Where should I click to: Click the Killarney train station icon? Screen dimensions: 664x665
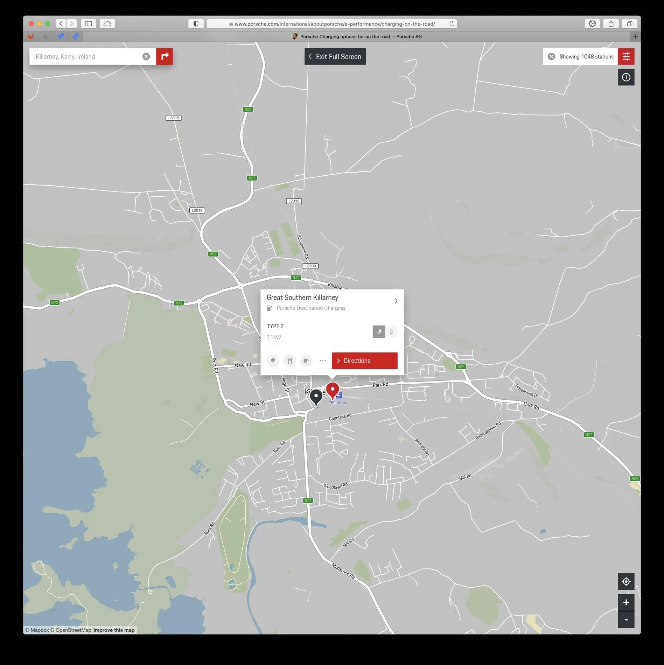pyautogui.click(x=339, y=395)
